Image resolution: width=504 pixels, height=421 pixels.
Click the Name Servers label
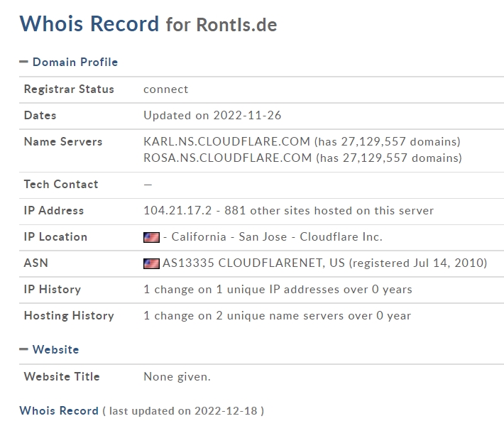(x=63, y=142)
